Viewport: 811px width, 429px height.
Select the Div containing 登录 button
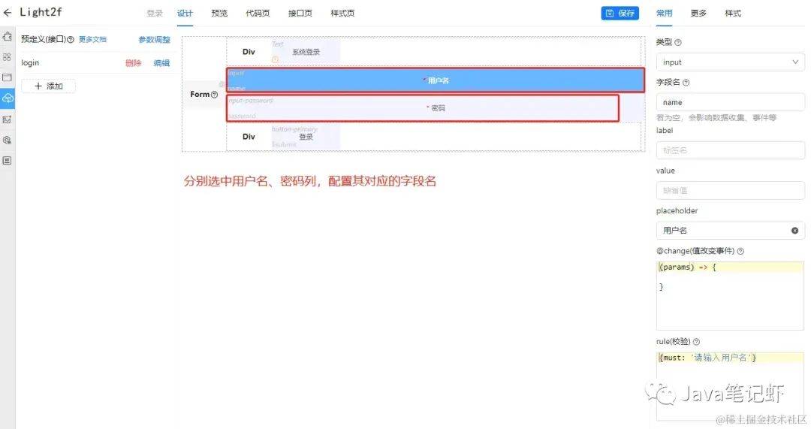(x=249, y=137)
